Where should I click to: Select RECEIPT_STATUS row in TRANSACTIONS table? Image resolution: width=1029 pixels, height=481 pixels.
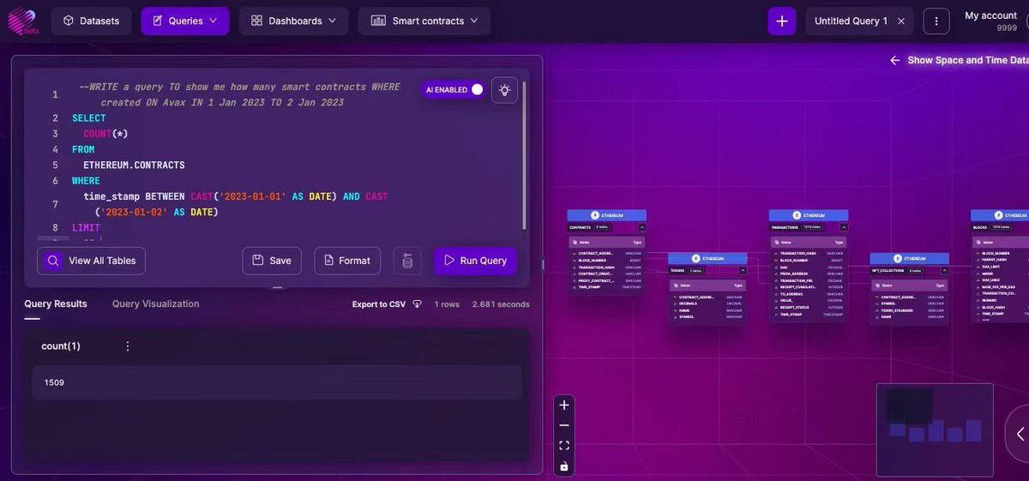(x=809, y=307)
